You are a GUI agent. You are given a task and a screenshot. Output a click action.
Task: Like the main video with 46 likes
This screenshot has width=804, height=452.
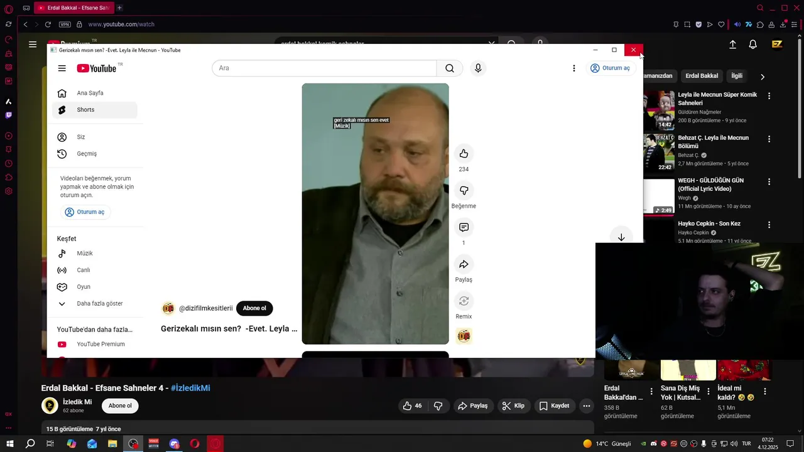(413, 406)
